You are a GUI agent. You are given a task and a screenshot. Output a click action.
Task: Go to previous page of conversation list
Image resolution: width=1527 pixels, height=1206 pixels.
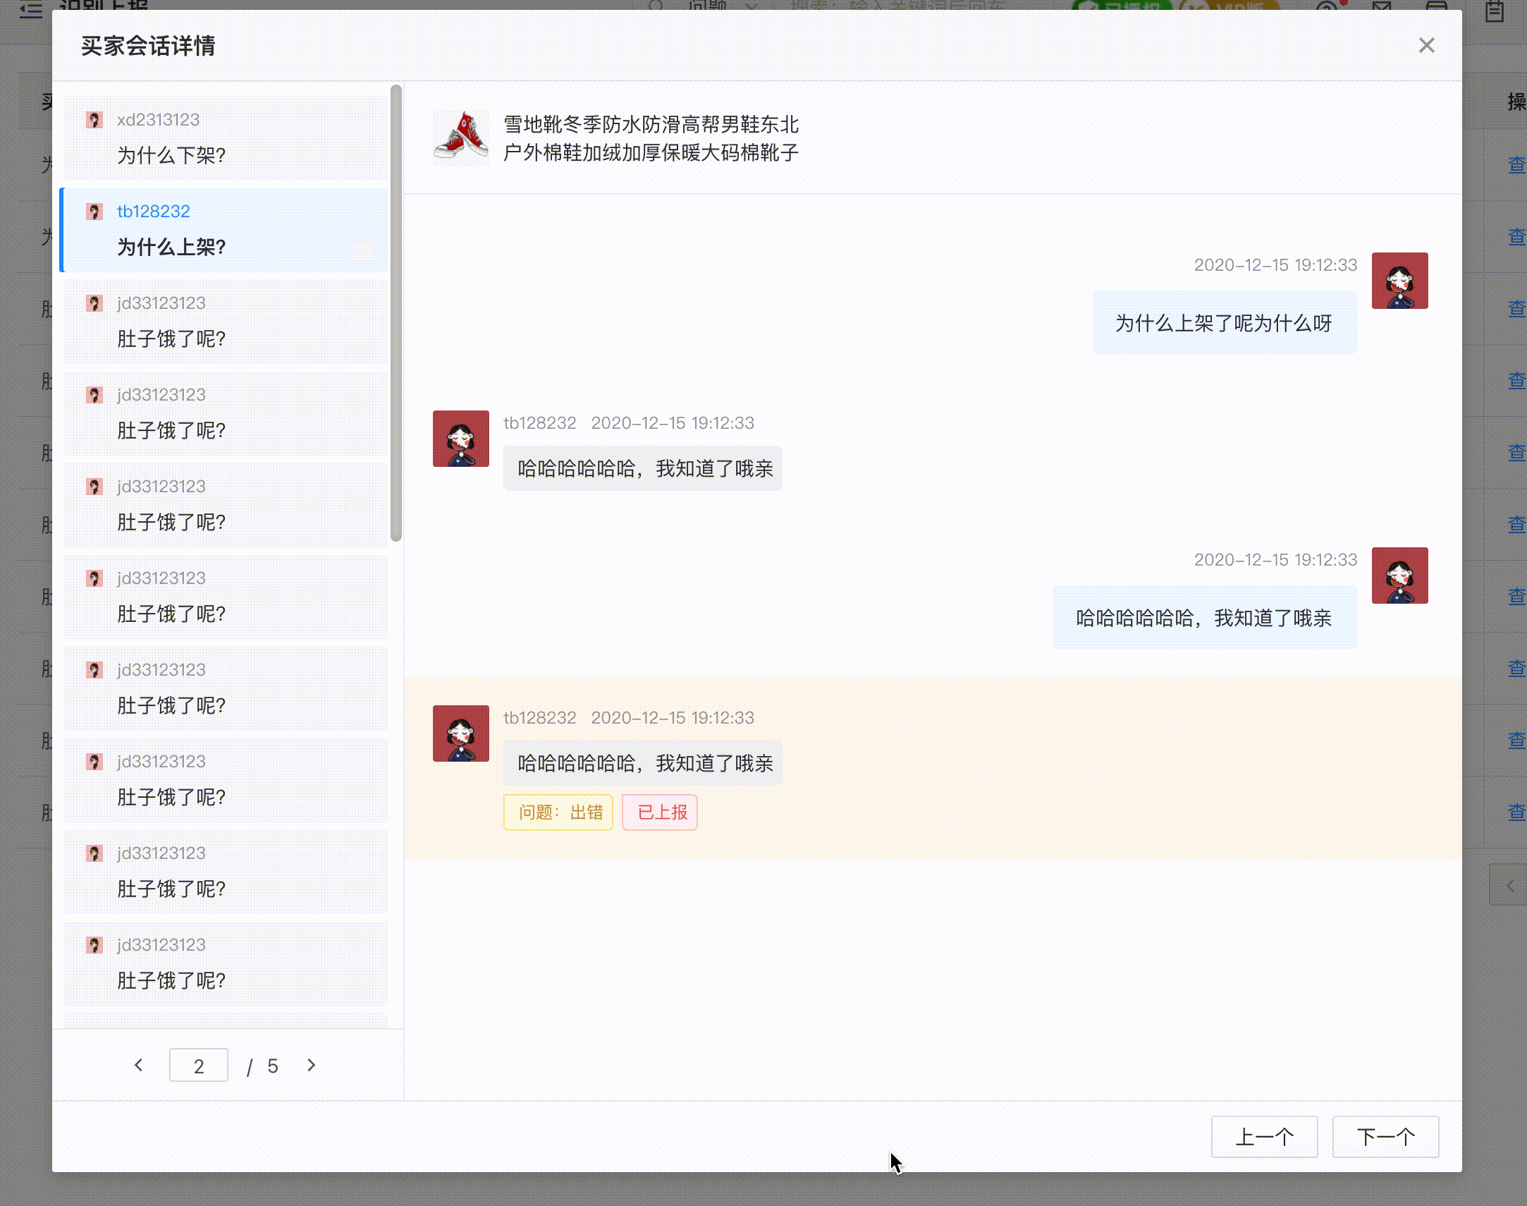(139, 1065)
